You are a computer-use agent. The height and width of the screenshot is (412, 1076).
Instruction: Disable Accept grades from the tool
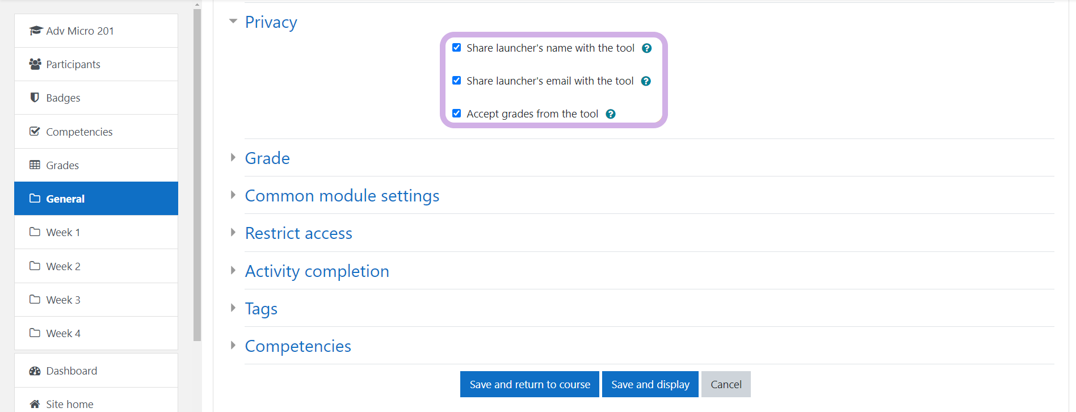click(456, 113)
